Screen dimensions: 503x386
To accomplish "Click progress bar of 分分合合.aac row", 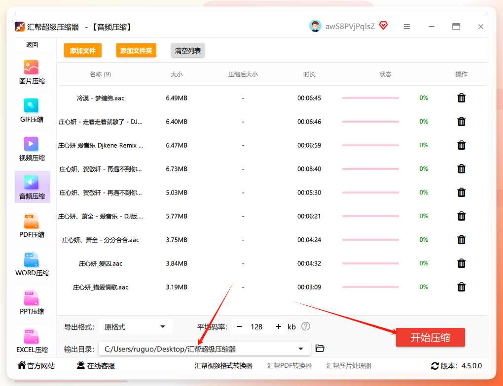I will pyautogui.click(x=370, y=240).
